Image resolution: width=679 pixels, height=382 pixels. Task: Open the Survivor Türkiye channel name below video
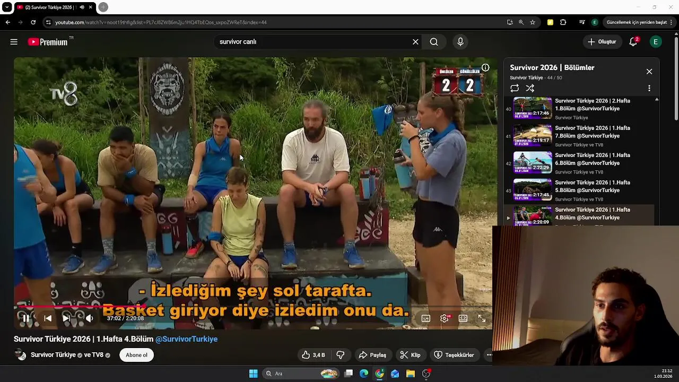coord(53,355)
